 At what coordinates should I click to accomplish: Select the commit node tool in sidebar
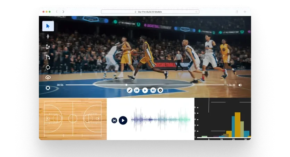coord(48,36)
